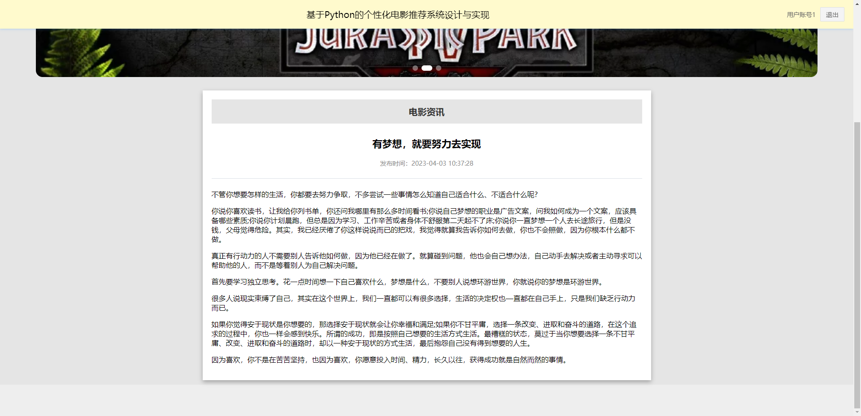This screenshot has height=416, width=861.
Task: Click the site title in the header
Action: [x=397, y=14]
